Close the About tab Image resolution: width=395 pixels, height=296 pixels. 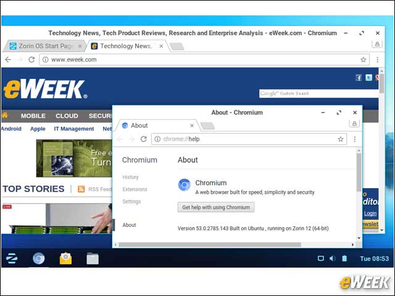(192, 125)
